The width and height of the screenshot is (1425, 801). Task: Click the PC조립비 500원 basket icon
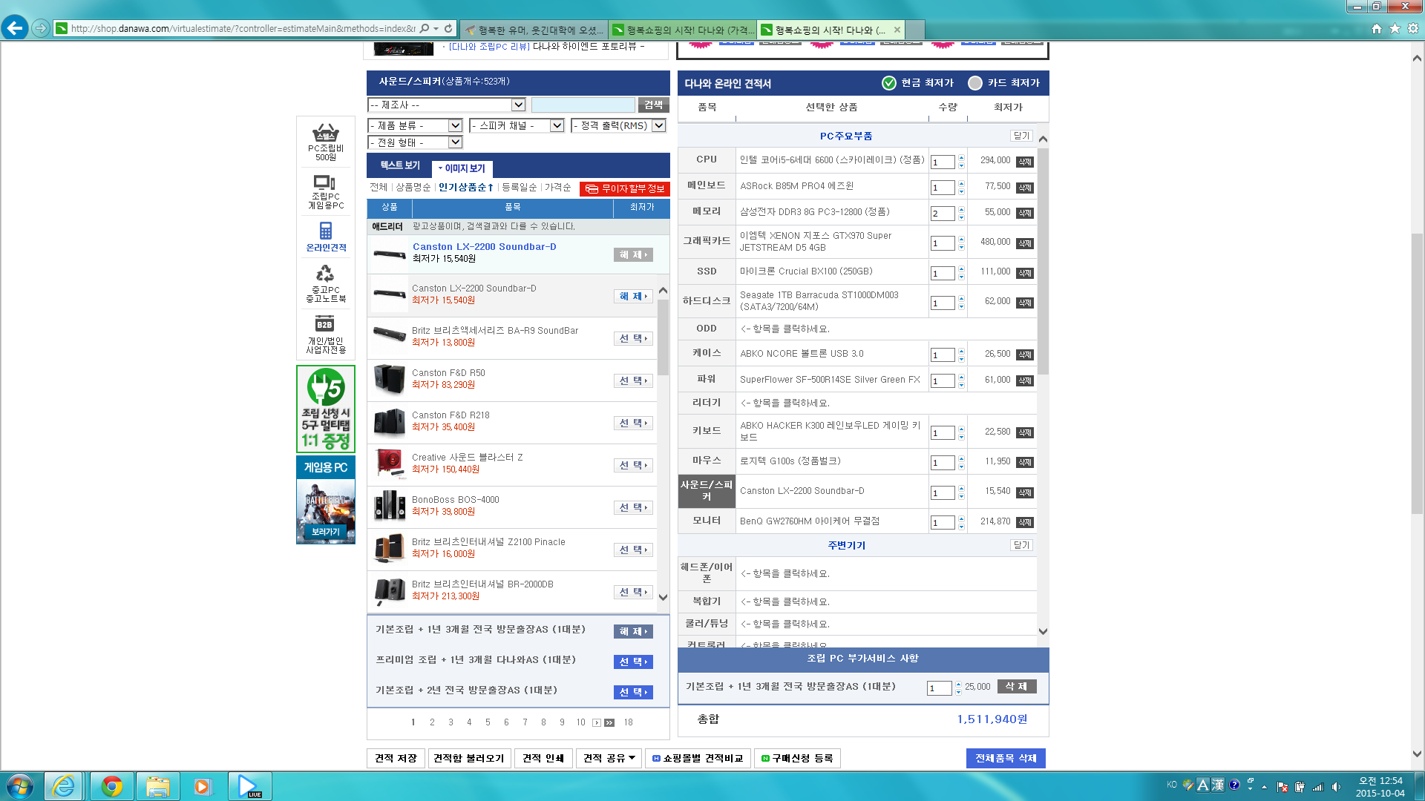point(325,134)
